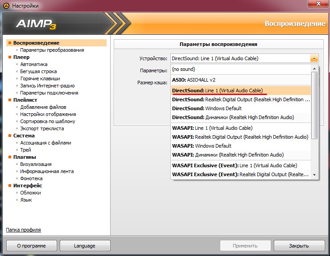Select the Плеер category
This screenshot has width=330, height=256.
(x=21, y=57)
